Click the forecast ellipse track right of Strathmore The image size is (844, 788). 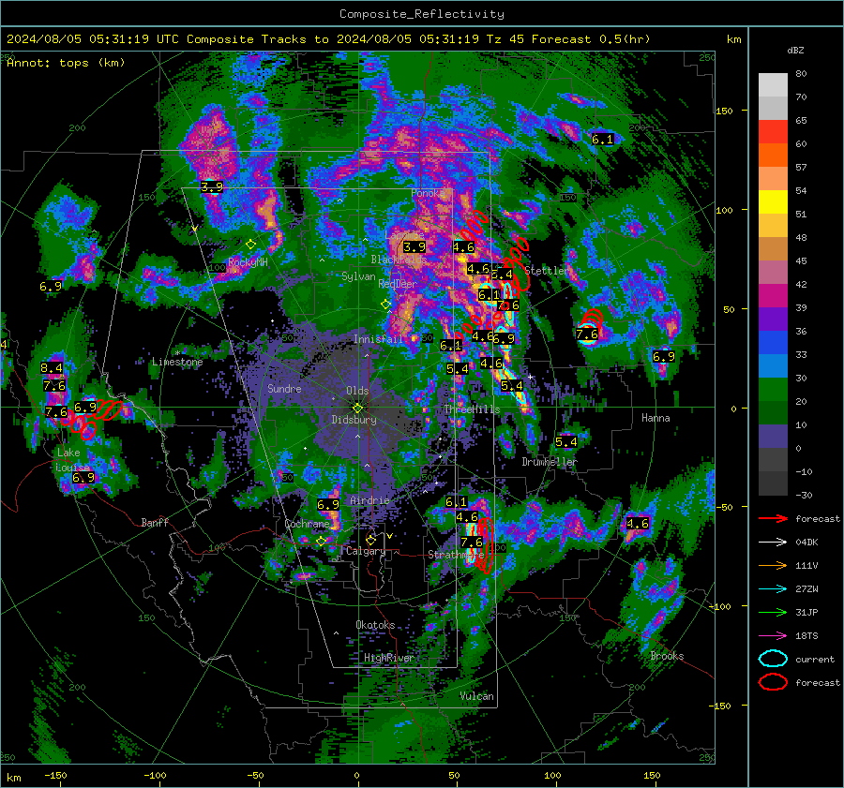pos(485,545)
